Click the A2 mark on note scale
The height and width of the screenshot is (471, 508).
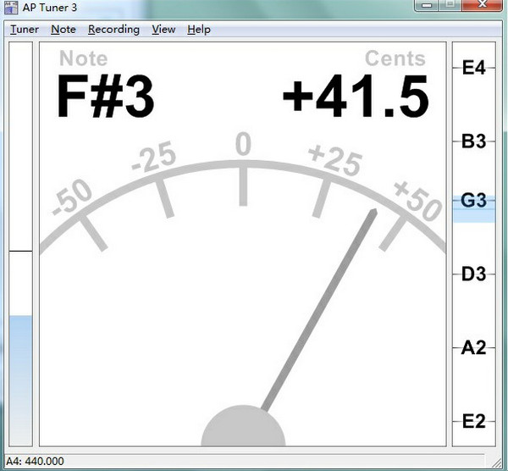click(x=473, y=348)
